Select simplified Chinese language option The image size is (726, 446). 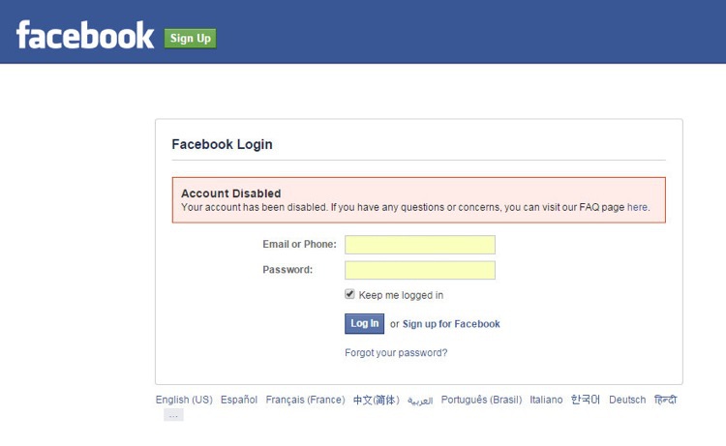coord(376,400)
